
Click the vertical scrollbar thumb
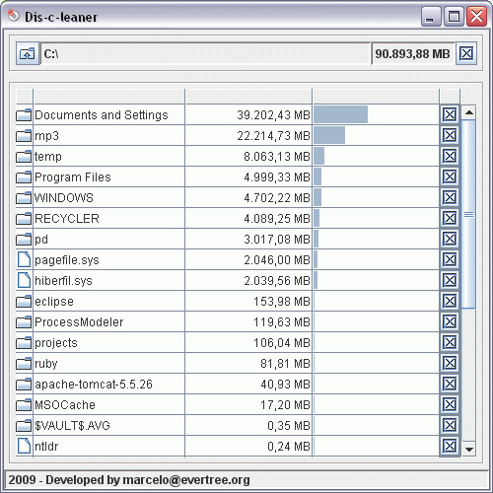pos(469,214)
